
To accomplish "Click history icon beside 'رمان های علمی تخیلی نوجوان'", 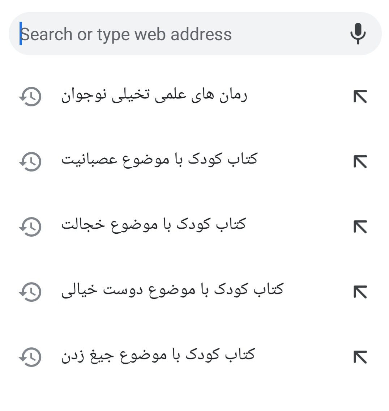I will (30, 97).
